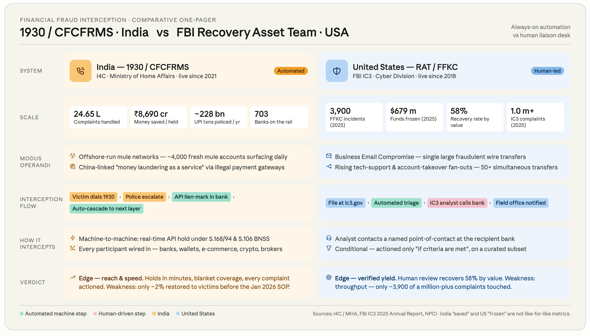Select the Victim dials 1930 step
Viewport: 590px width, 336px height.
[93, 197]
